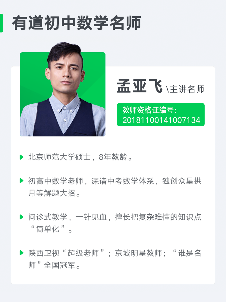Select the line 深谙中考数学体系
This screenshot has width=226, height=302.
(x=123, y=181)
